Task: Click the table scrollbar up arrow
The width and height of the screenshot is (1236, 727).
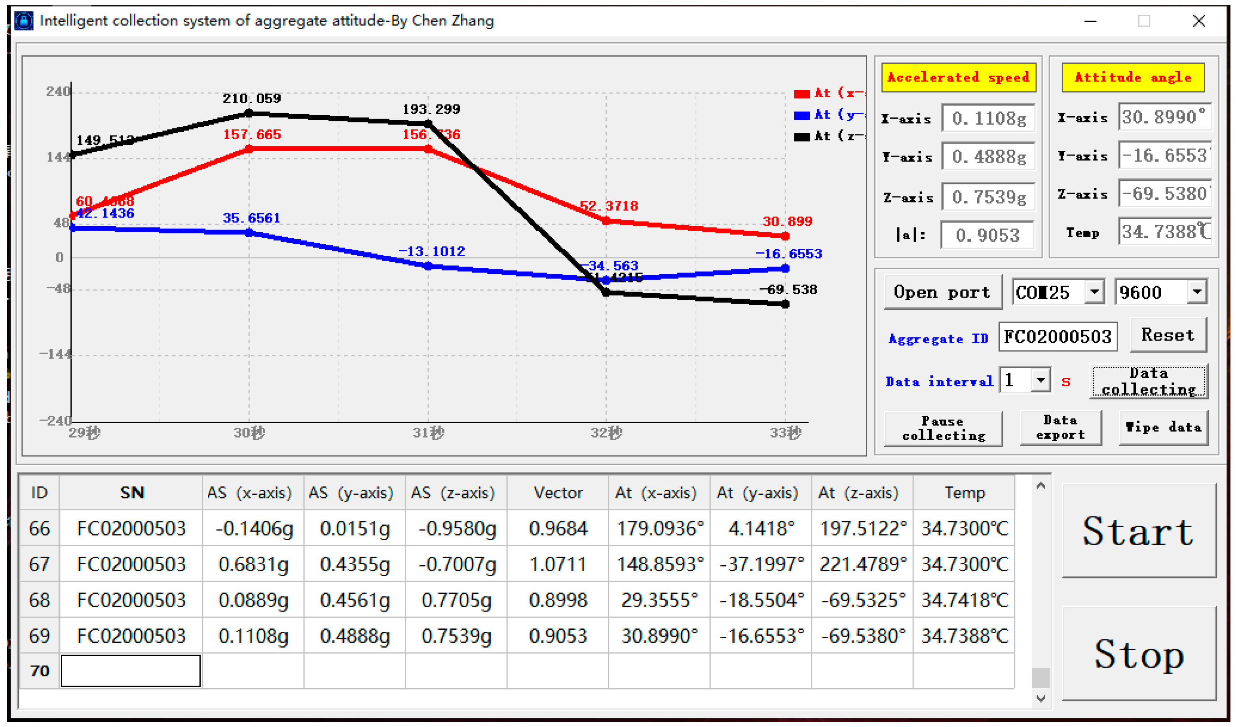Action: click(1041, 486)
